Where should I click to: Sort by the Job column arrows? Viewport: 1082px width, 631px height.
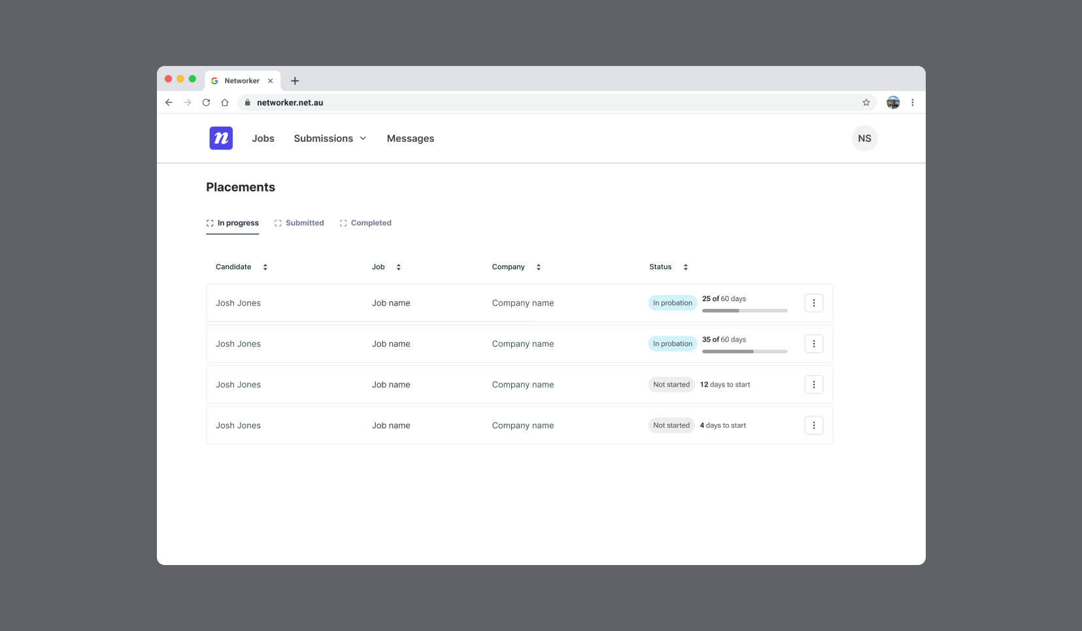[x=398, y=267]
